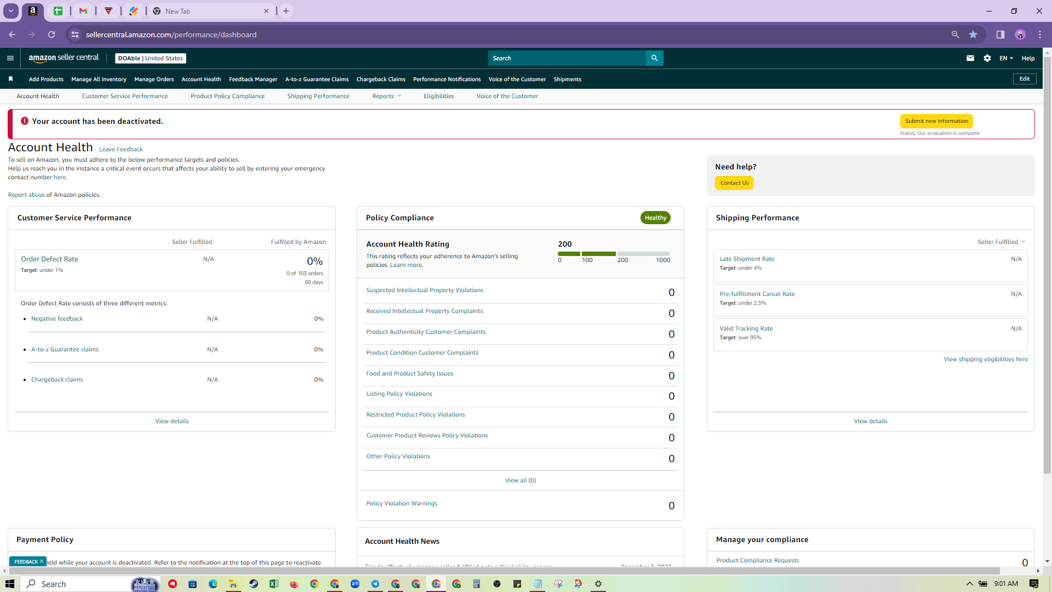Click the Windows taskbar search box
Screen dimensions: 1052x592
(90, 584)
